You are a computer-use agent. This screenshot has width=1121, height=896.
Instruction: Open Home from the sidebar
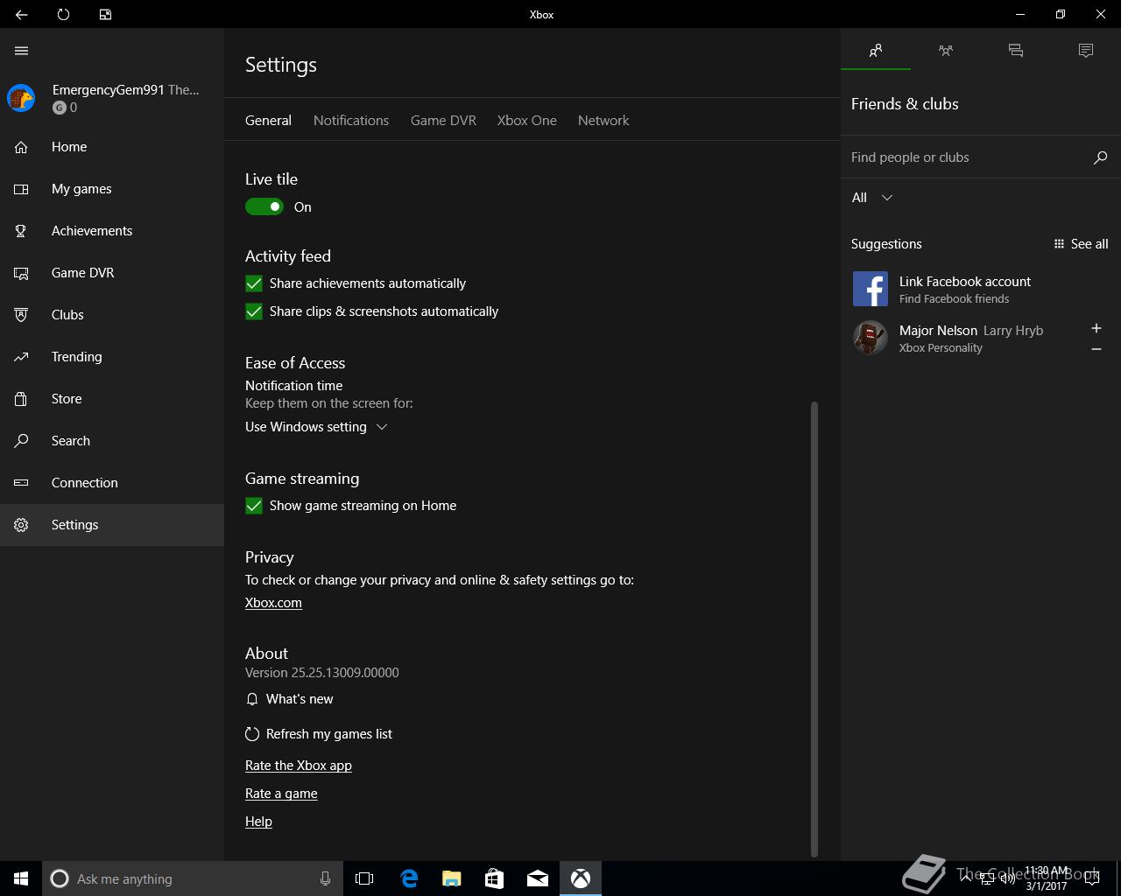click(x=112, y=147)
